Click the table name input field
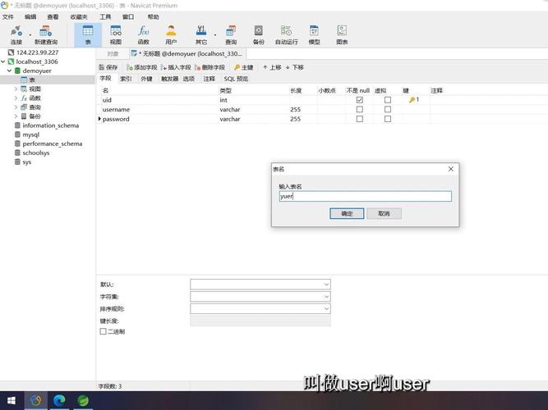The image size is (548, 410). pos(366,196)
